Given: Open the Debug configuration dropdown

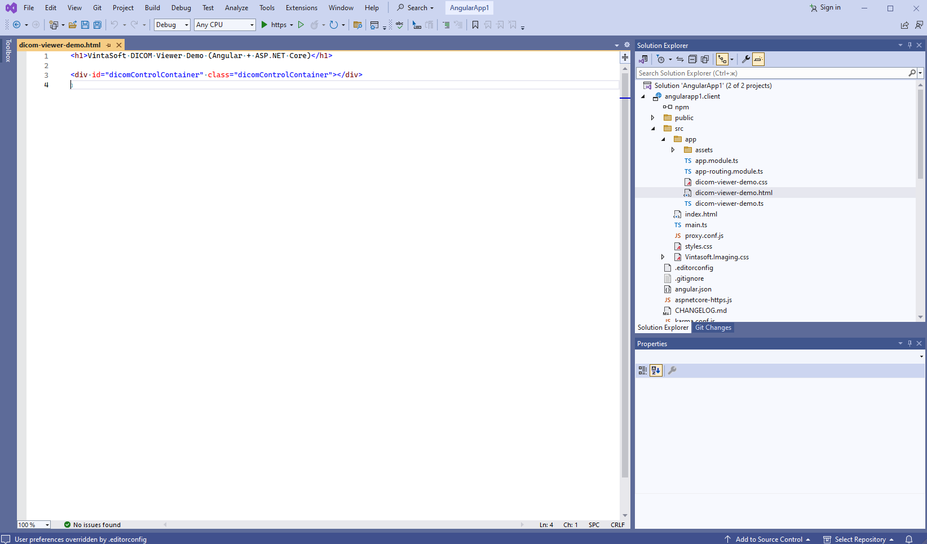Looking at the screenshot, I should point(172,25).
